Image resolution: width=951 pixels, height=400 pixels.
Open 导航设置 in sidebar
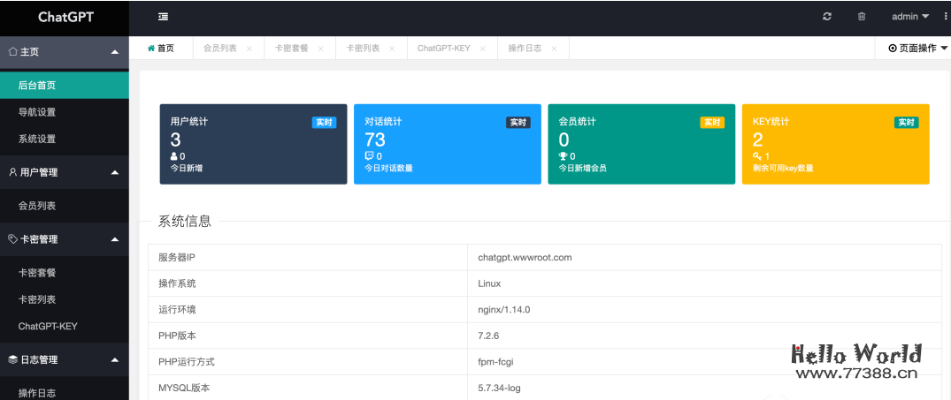(x=65, y=112)
